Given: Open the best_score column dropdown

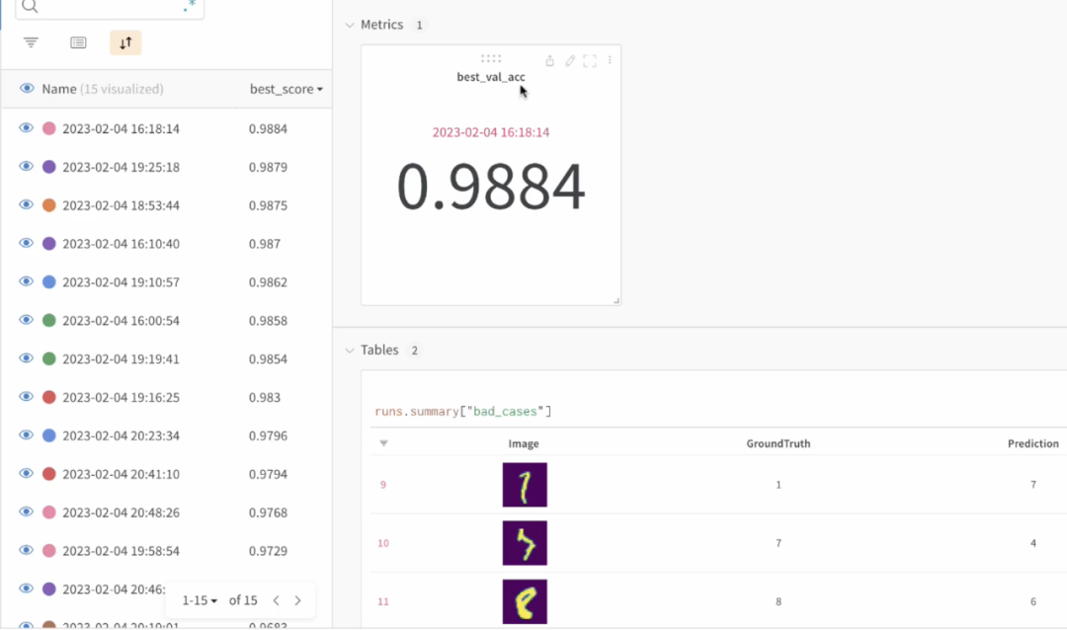Looking at the screenshot, I should pyautogui.click(x=320, y=89).
